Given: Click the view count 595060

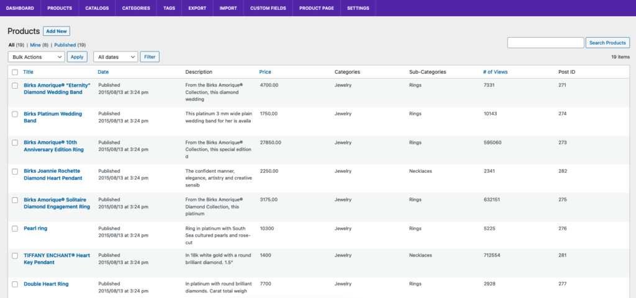Looking at the screenshot, I should [493, 142].
